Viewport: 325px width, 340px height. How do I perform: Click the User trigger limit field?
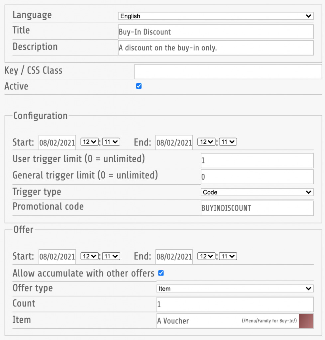tap(257, 160)
